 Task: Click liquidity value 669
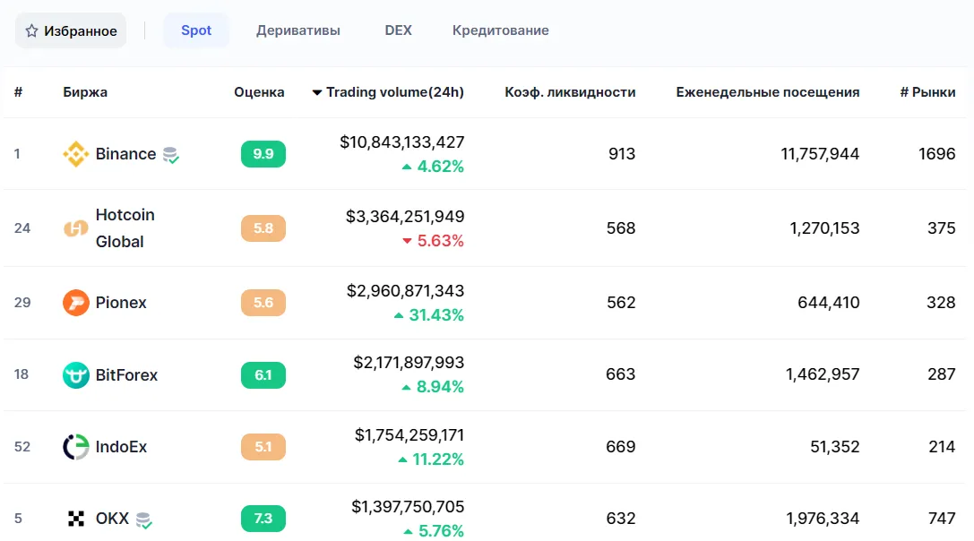tap(621, 447)
